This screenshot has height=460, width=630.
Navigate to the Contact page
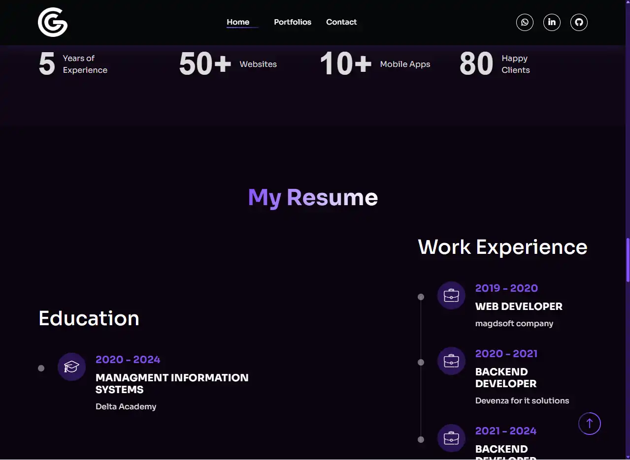coord(341,22)
